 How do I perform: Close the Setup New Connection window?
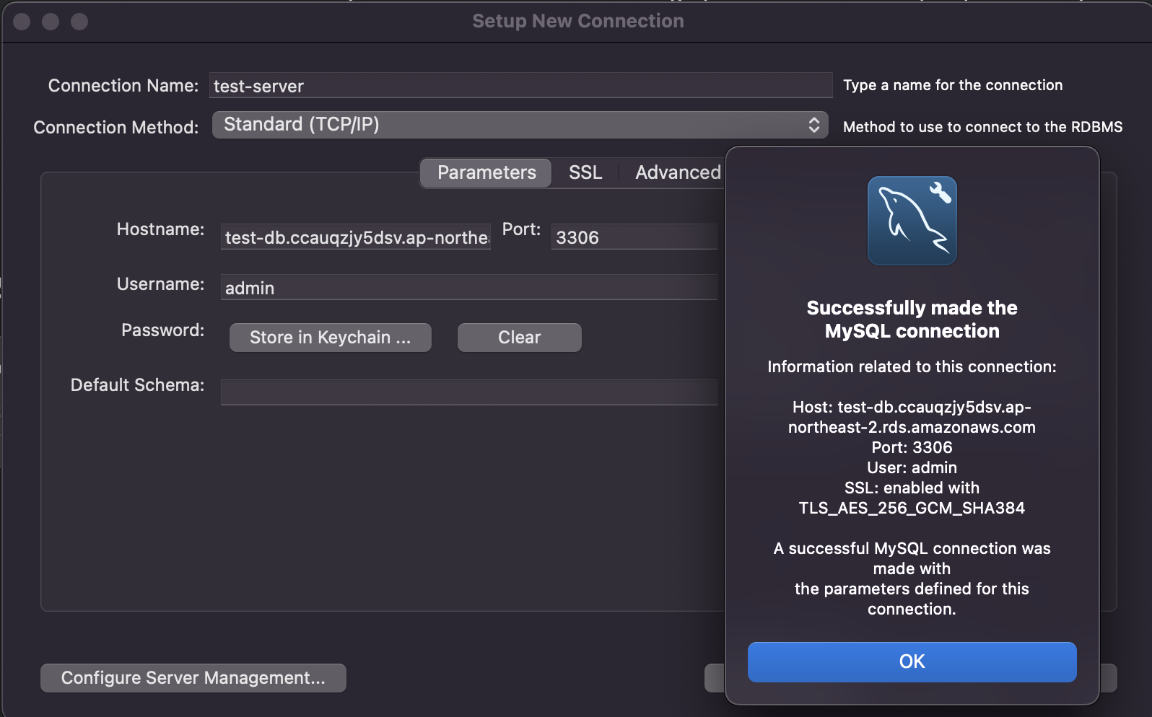[22, 22]
